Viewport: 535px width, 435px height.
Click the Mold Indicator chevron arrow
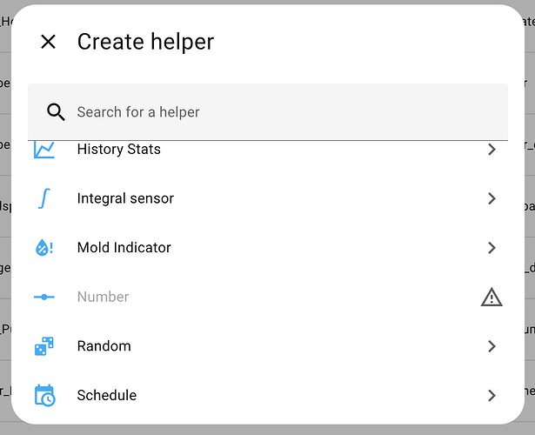tap(492, 248)
